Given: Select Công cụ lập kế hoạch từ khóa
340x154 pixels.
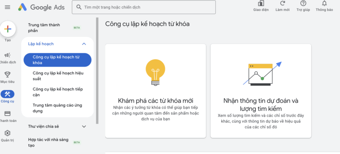Looking at the screenshot, I should coord(57,60).
